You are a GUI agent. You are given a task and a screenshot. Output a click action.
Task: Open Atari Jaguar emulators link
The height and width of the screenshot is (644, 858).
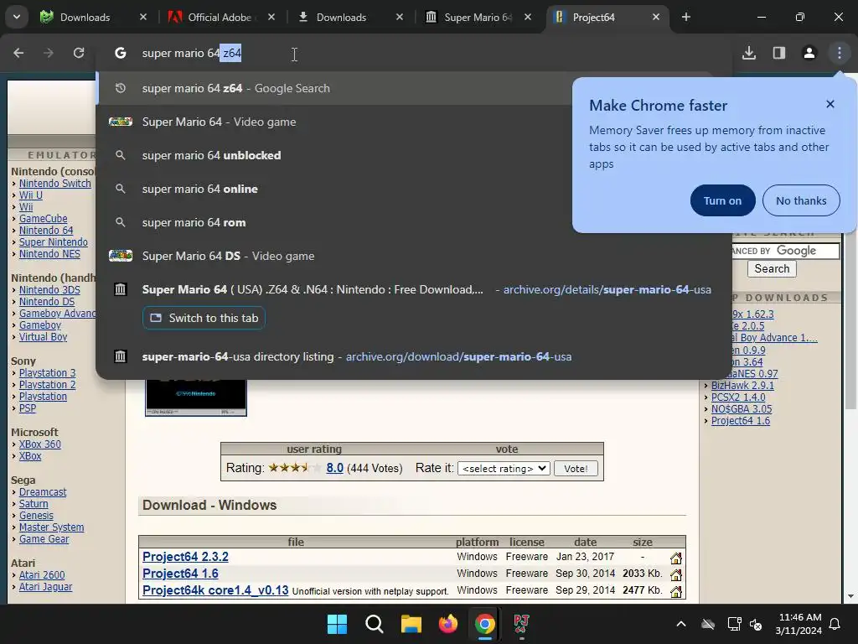[x=45, y=586]
